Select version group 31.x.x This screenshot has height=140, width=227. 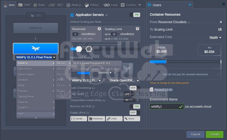[63, 63]
